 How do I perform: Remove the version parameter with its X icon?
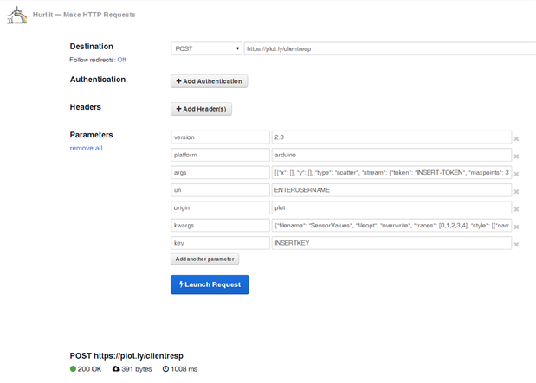(x=516, y=138)
